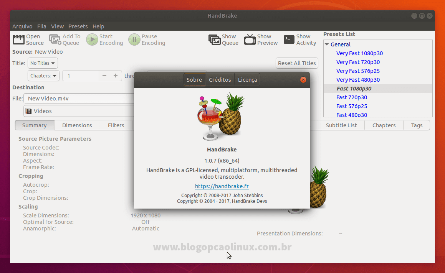This screenshot has height=273, width=445.
Task: Select the Fast 720p30 preset
Action: [352, 97]
